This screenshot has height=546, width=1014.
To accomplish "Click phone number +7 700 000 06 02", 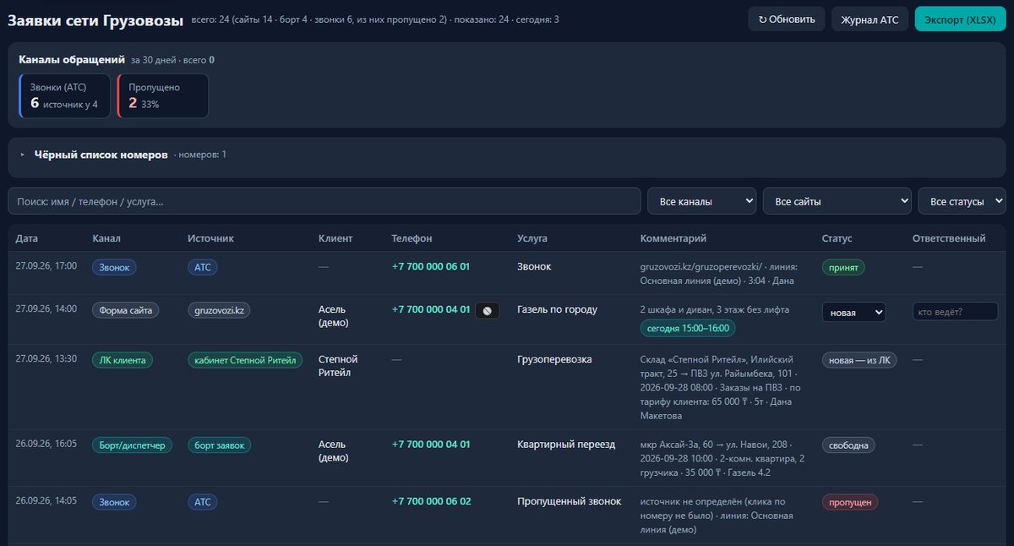I will [x=431, y=501].
